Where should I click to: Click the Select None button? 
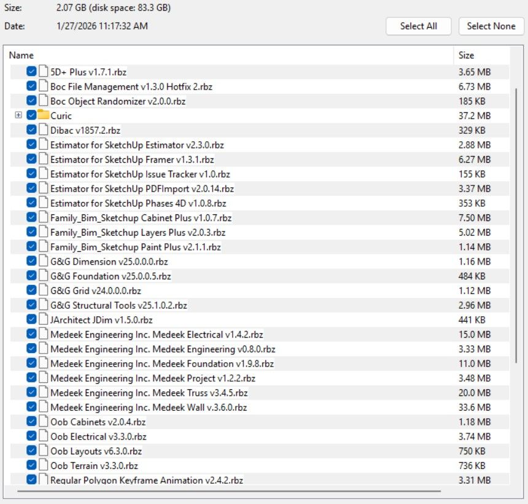click(x=491, y=26)
